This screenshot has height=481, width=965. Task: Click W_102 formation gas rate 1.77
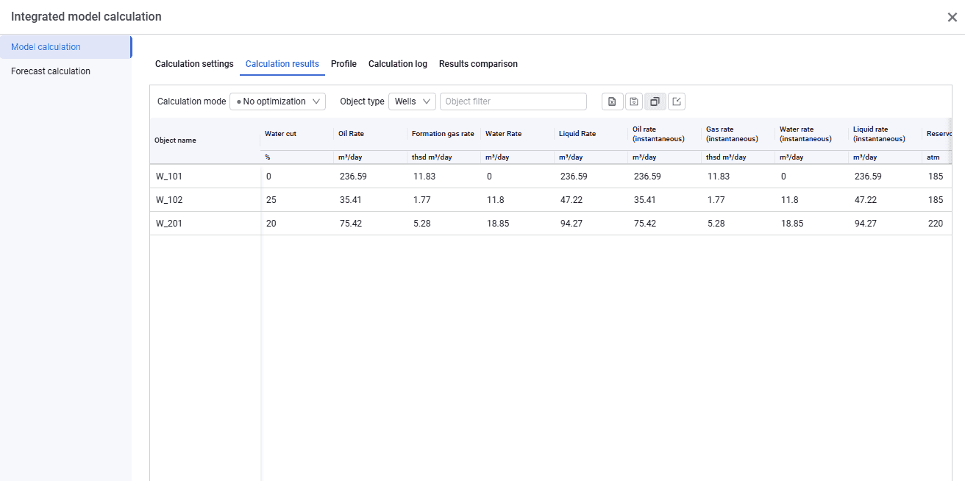(x=421, y=200)
